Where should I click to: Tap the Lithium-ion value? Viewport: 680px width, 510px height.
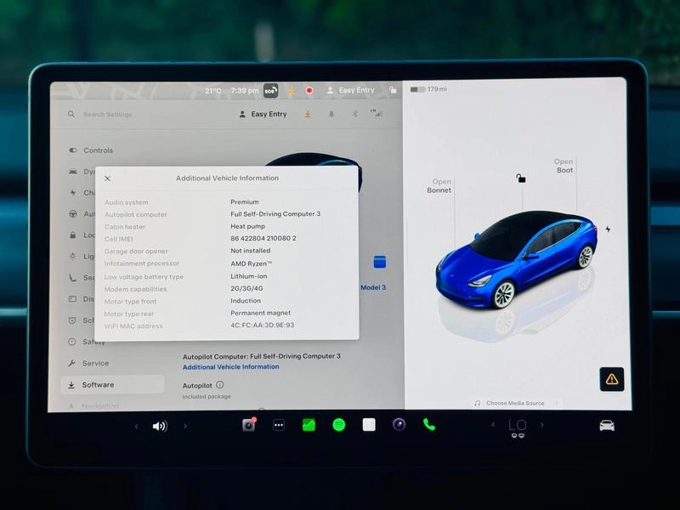pyautogui.click(x=248, y=276)
